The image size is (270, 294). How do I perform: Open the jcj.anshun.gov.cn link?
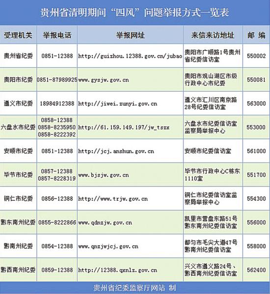pyautogui.click(x=116, y=151)
